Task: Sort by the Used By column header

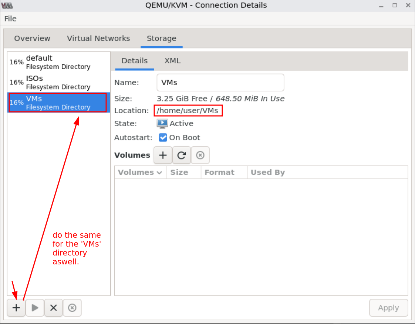Action: pos(327,173)
